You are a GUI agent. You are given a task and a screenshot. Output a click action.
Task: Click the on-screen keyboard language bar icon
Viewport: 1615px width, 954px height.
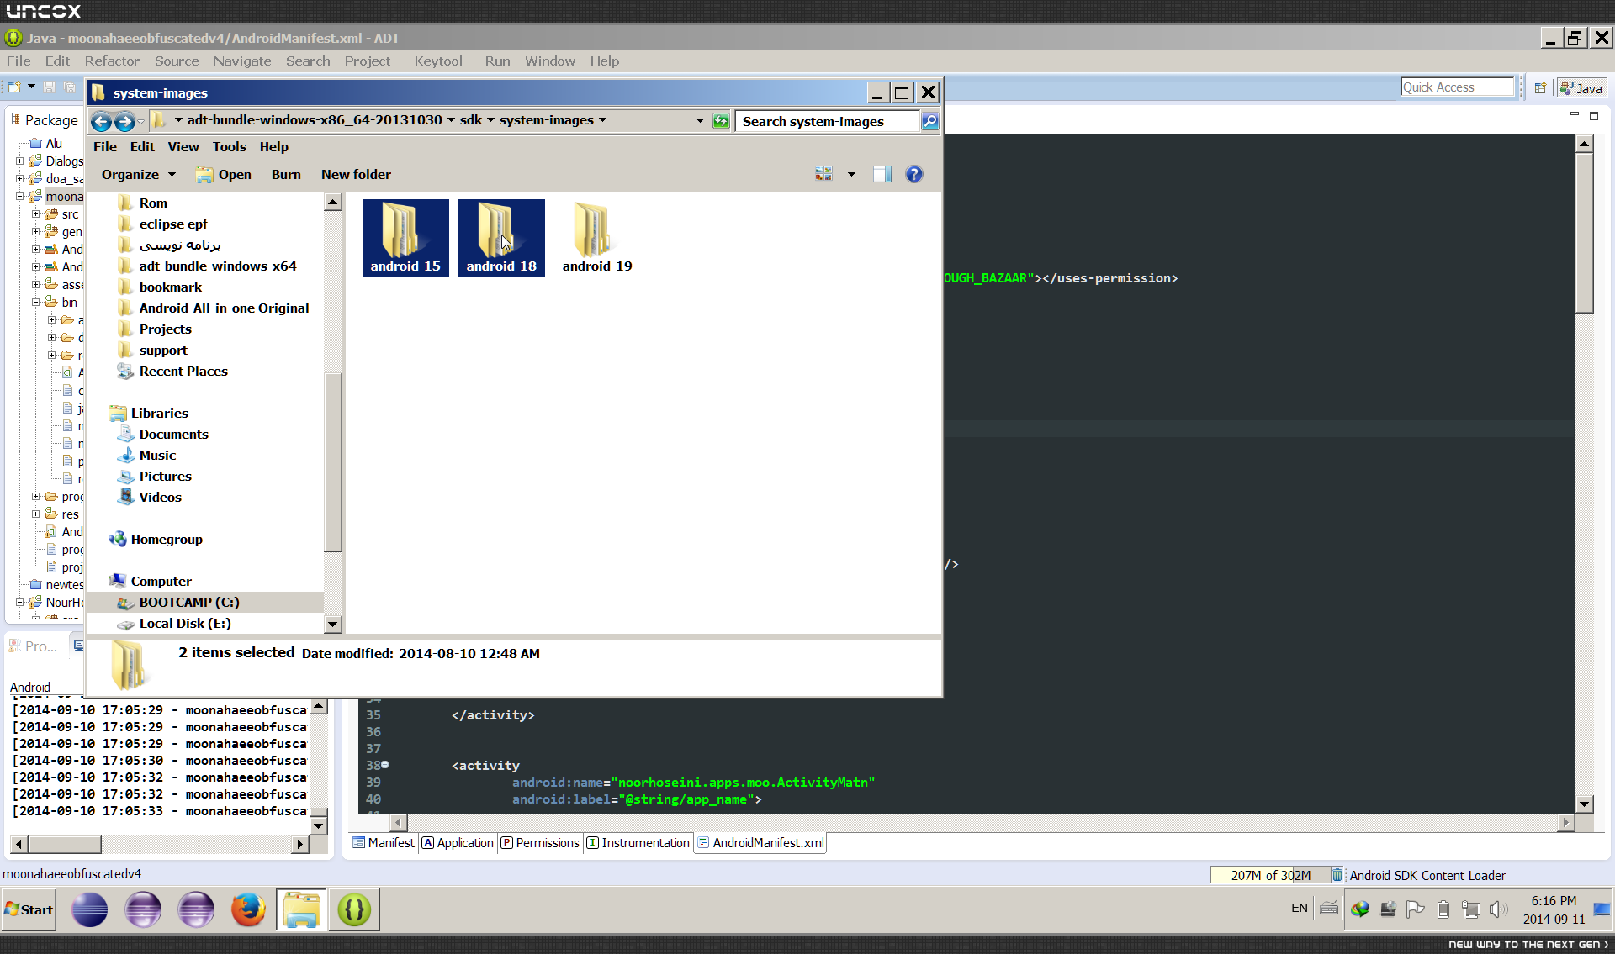(x=1329, y=908)
